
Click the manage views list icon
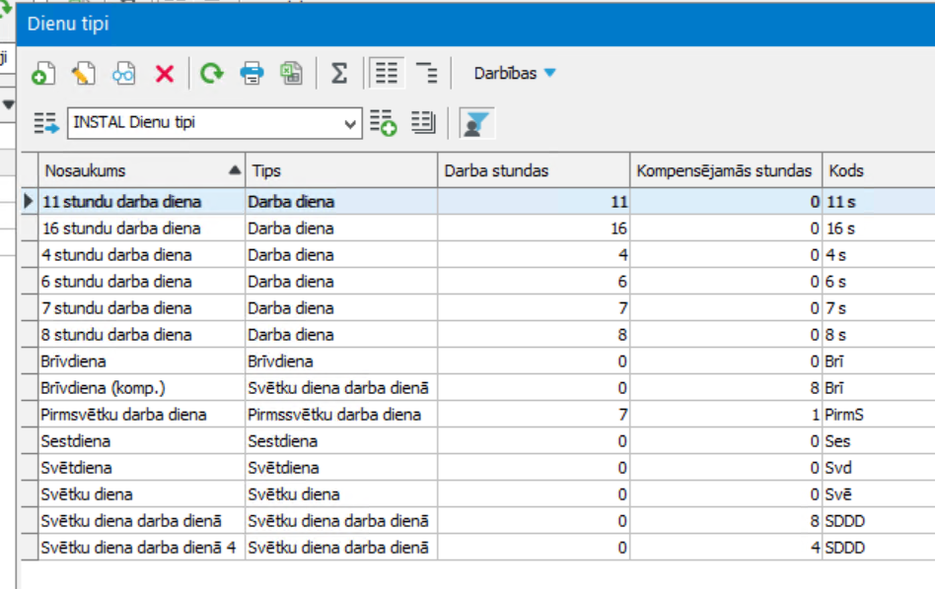423,123
